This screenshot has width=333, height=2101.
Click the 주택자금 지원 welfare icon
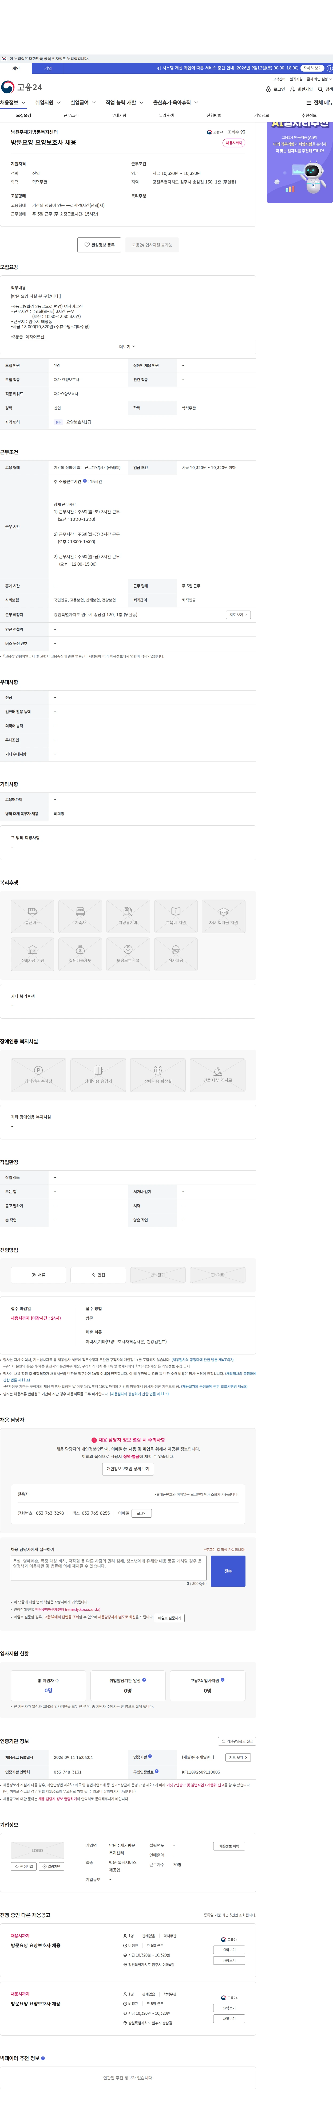(33, 954)
